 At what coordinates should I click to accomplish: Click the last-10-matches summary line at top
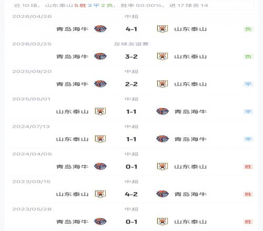pos(111,5)
